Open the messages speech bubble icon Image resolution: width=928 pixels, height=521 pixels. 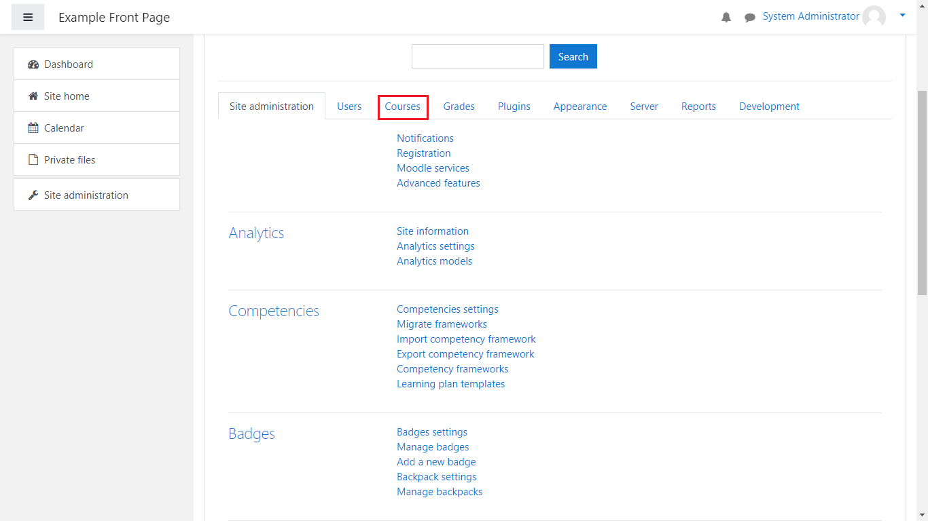750,18
